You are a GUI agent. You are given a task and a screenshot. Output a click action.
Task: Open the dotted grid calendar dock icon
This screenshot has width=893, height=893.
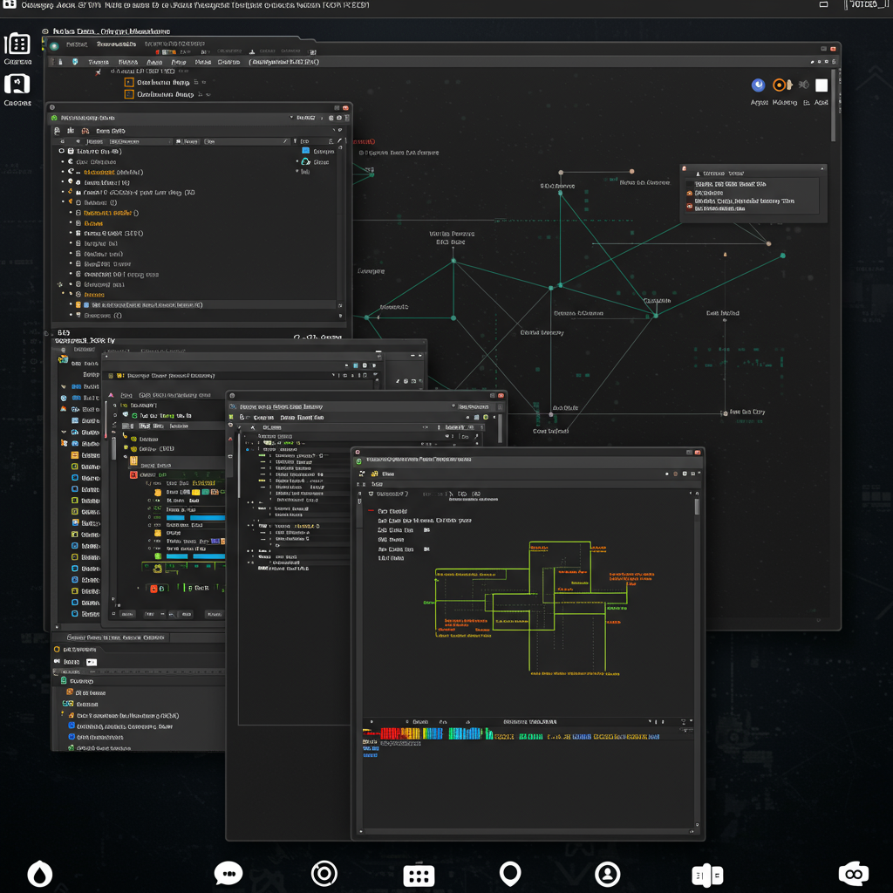point(419,876)
